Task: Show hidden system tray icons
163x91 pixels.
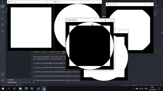Action: tap(134, 89)
